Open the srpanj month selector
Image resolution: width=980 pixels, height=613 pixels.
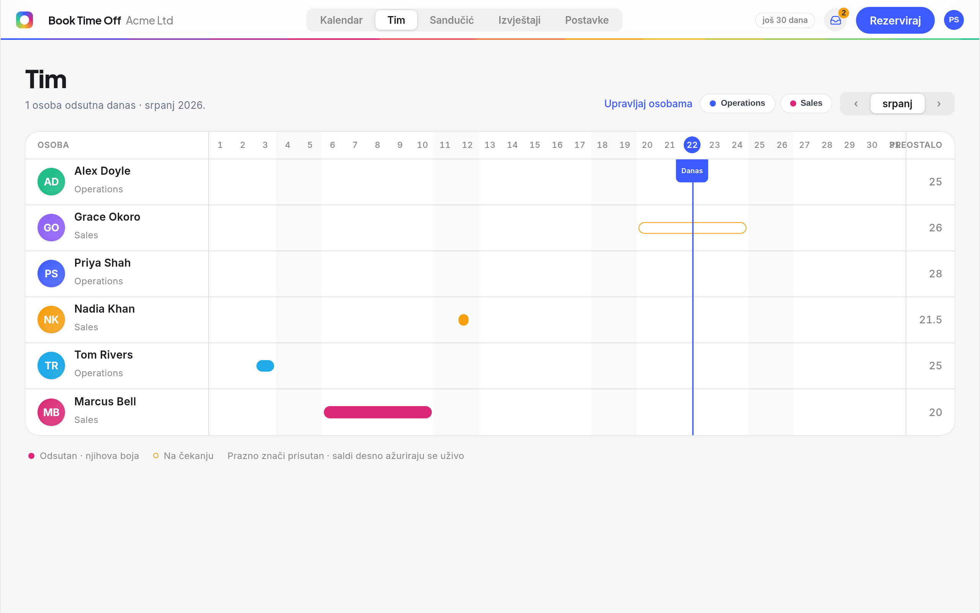tap(897, 104)
